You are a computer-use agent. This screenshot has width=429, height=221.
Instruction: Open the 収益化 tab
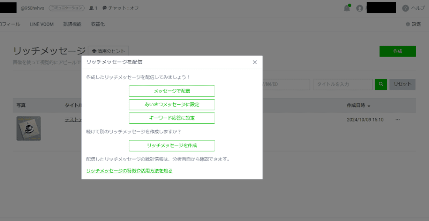coord(97,24)
